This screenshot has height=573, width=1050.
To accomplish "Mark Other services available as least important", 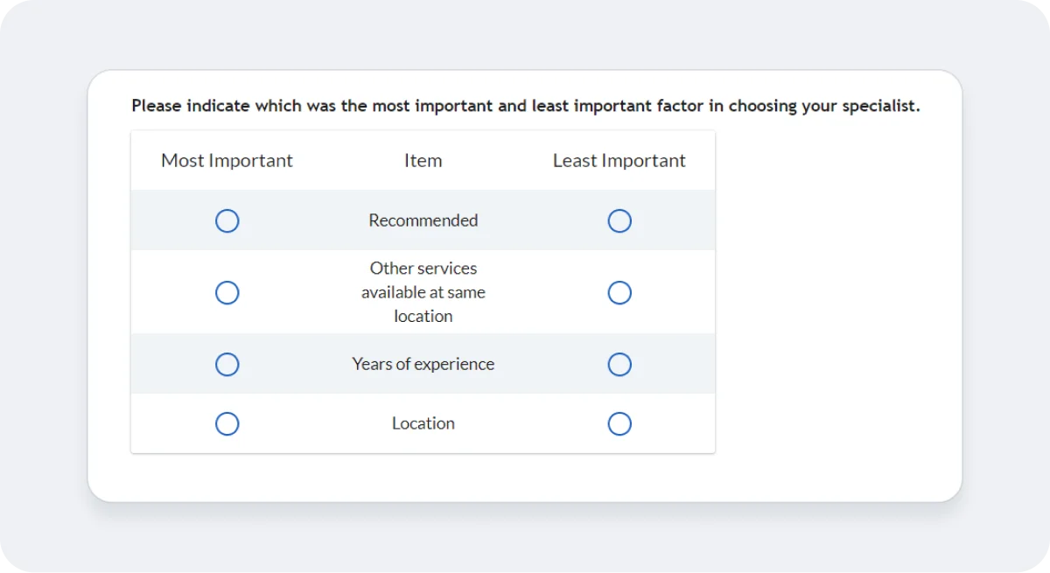I will (x=619, y=292).
